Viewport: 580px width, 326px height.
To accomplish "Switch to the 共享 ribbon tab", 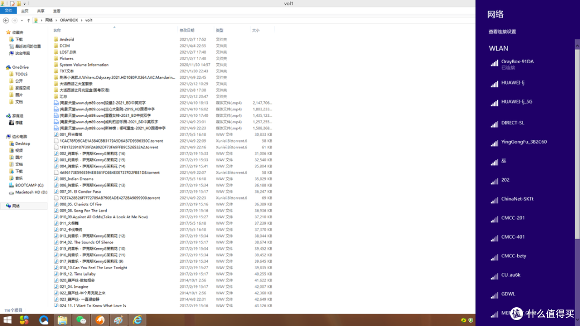I will (x=41, y=11).
